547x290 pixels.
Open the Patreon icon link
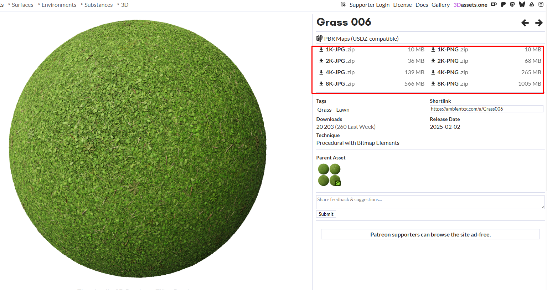click(x=503, y=5)
